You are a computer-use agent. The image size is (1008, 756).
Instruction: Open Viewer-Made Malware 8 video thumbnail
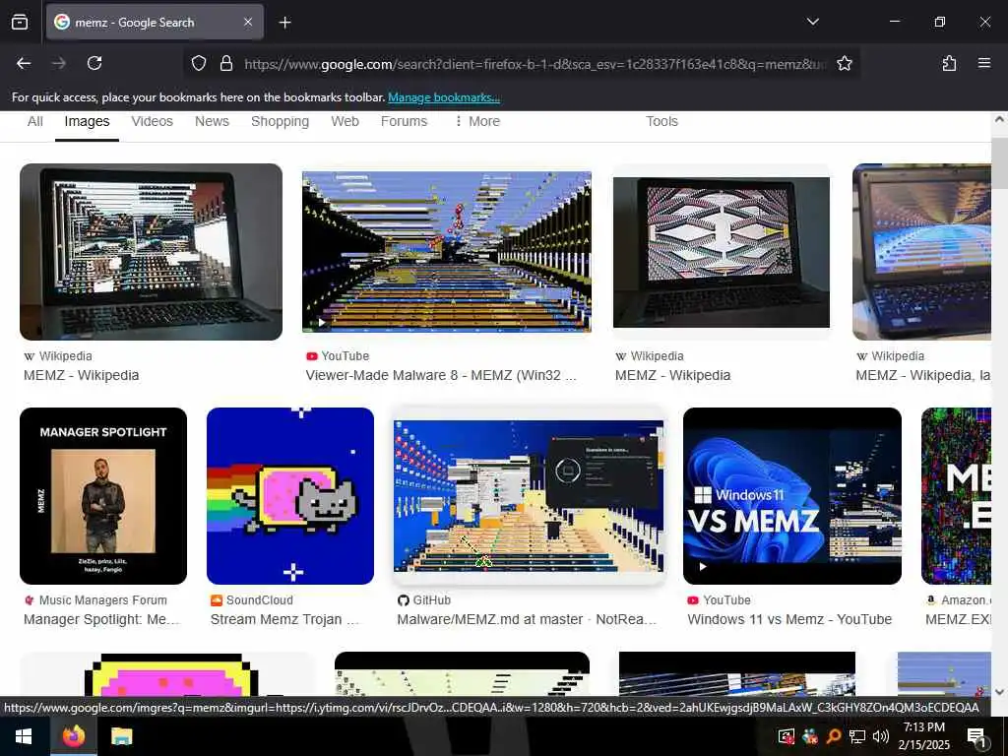(x=447, y=252)
